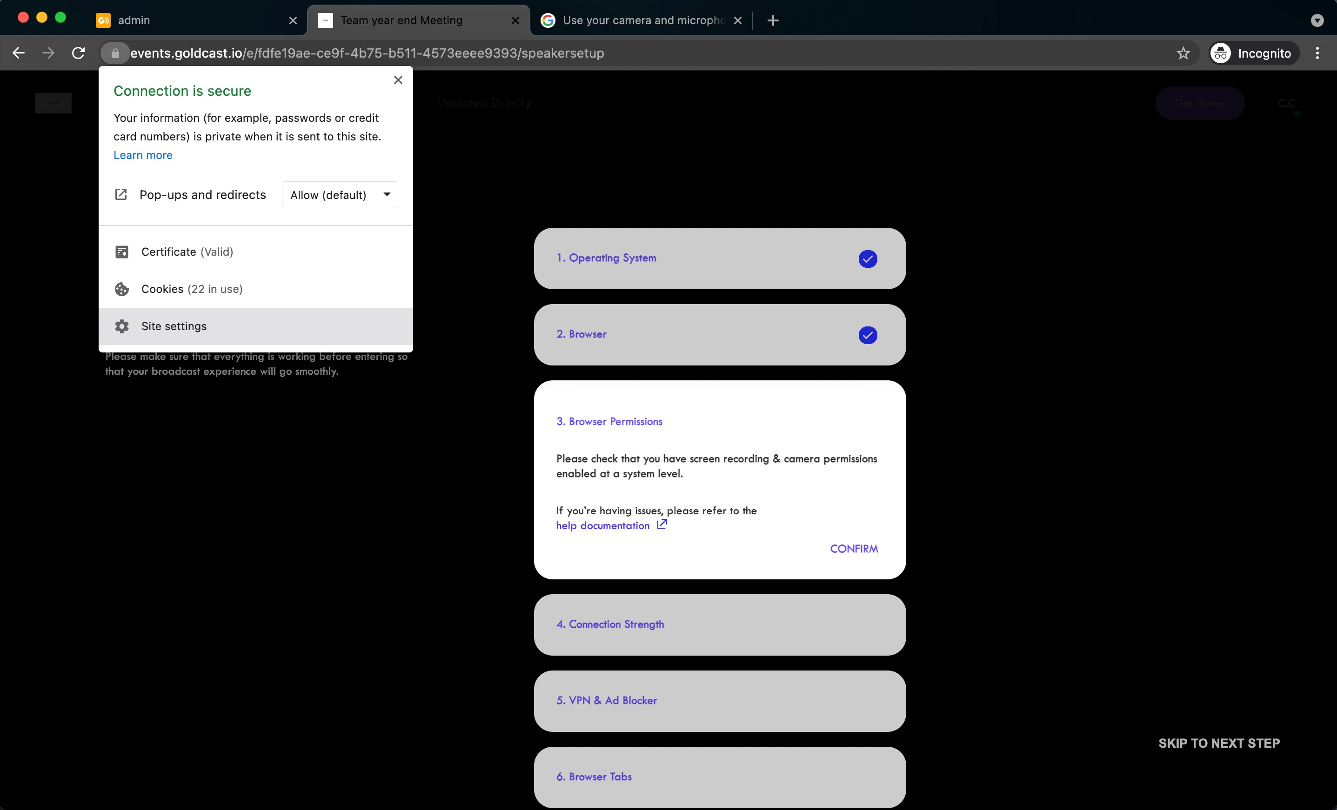
Task: Click the lock icon in address bar
Action: [115, 53]
